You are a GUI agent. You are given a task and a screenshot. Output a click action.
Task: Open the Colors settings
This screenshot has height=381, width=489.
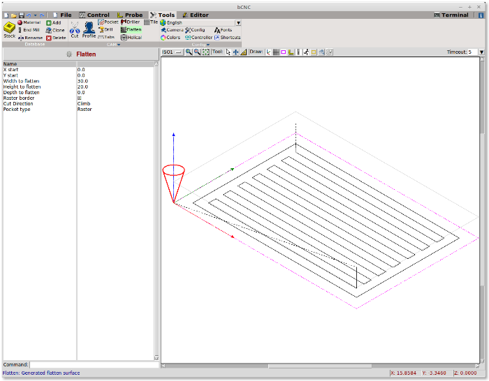click(170, 38)
